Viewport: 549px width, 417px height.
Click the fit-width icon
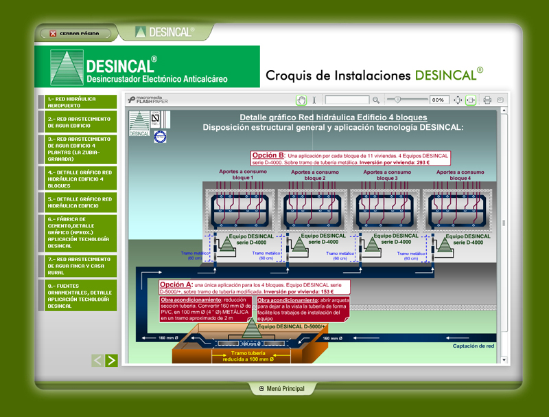[x=471, y=100]
